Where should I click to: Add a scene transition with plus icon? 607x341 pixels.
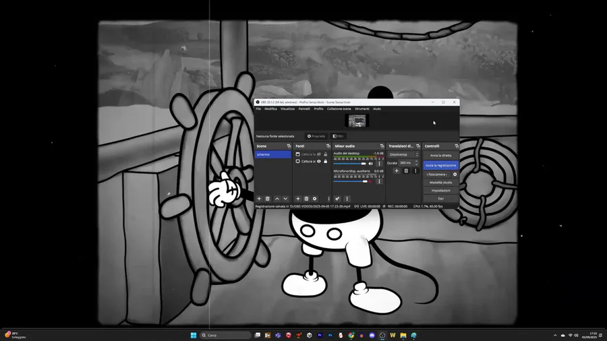tap(397, 170)
